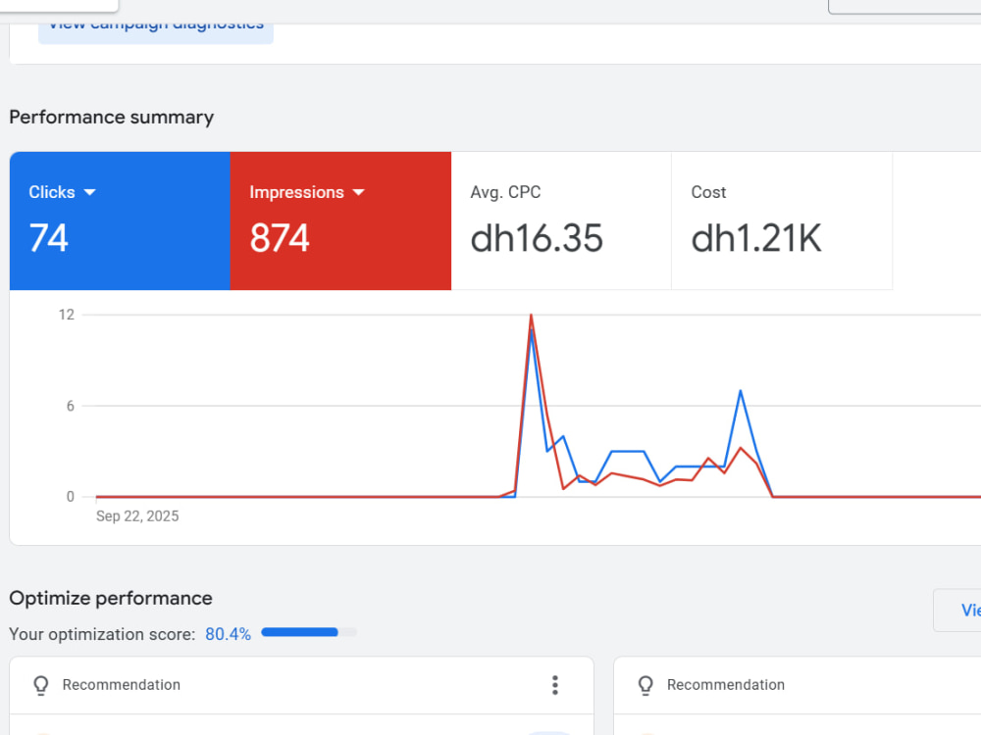Select the Cost metric card
The width and height of the screenshot is (981, 735).
click(782, 220)
